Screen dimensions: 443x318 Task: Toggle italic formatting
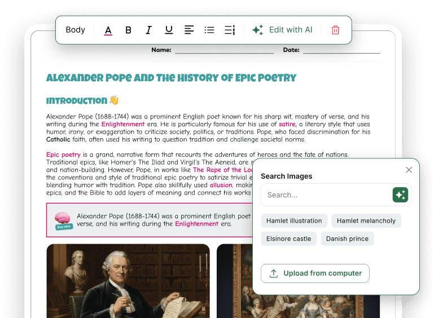click(148, 30)
